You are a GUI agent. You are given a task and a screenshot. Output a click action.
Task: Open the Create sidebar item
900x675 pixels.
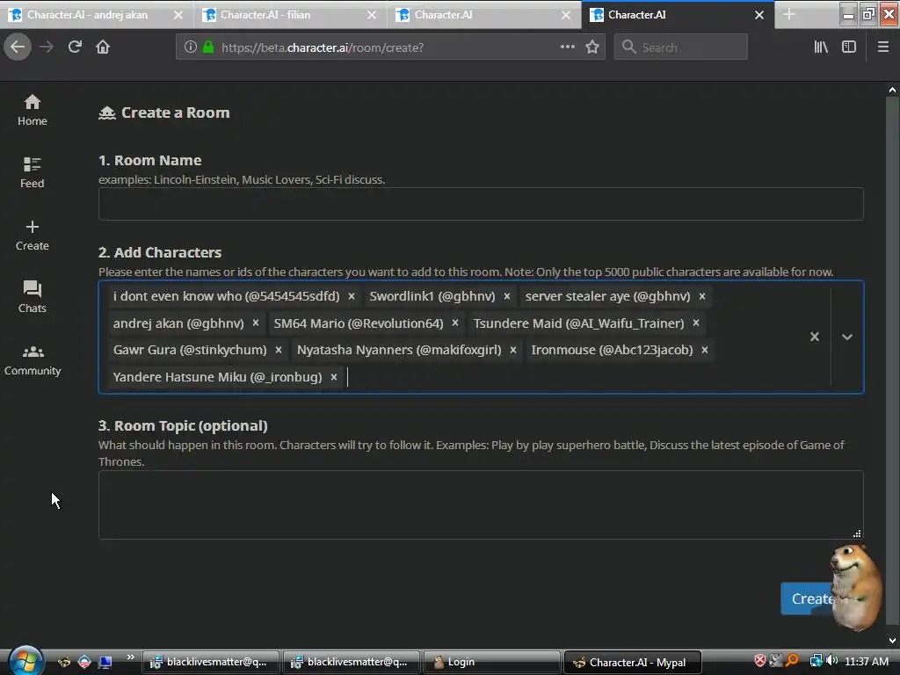click(x=33, y=236)
